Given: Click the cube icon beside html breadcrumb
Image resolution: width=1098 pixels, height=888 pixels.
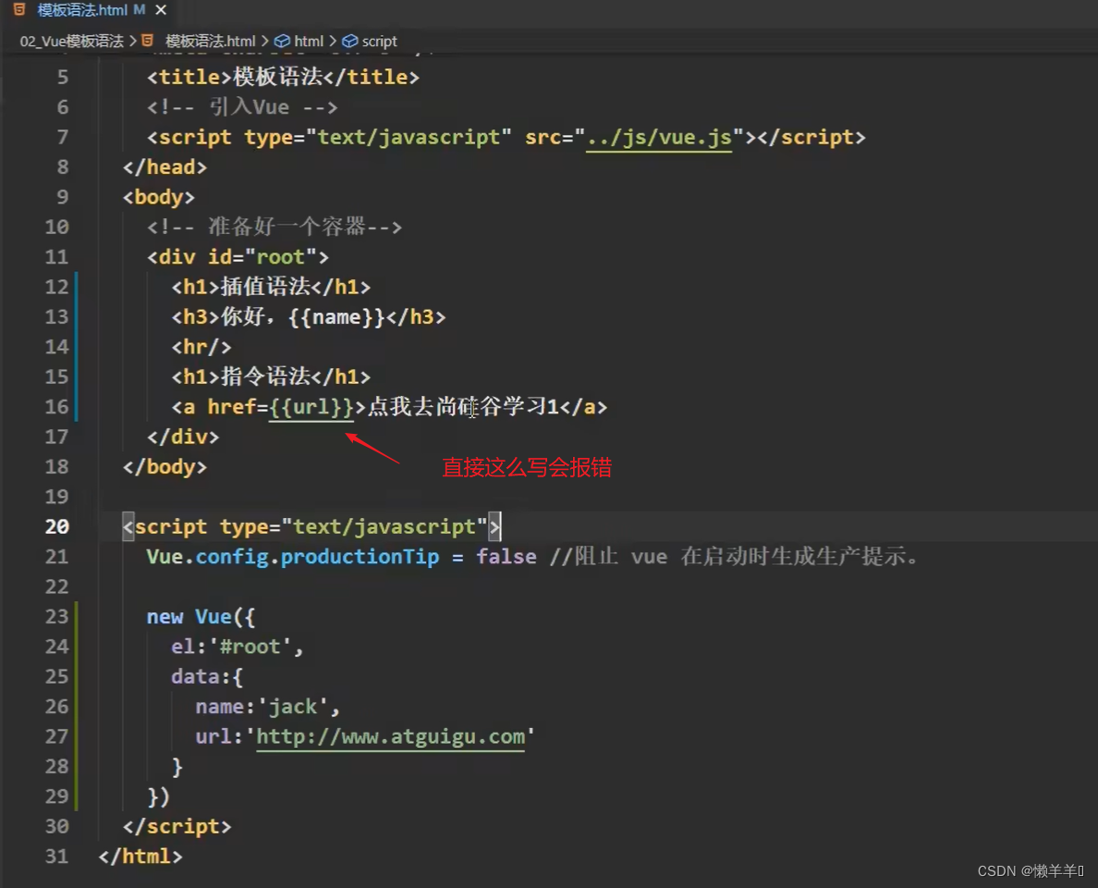Looking at the screenshot, I should pos(282,42).
